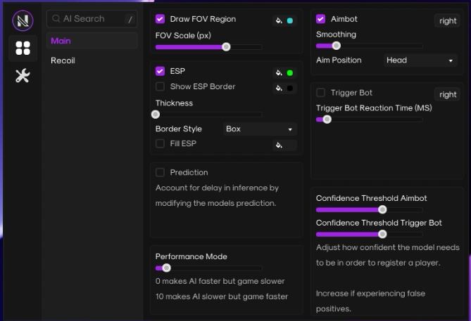Click paint bucket icon beside ESP
471x321 pixels.
click(279, 73)
